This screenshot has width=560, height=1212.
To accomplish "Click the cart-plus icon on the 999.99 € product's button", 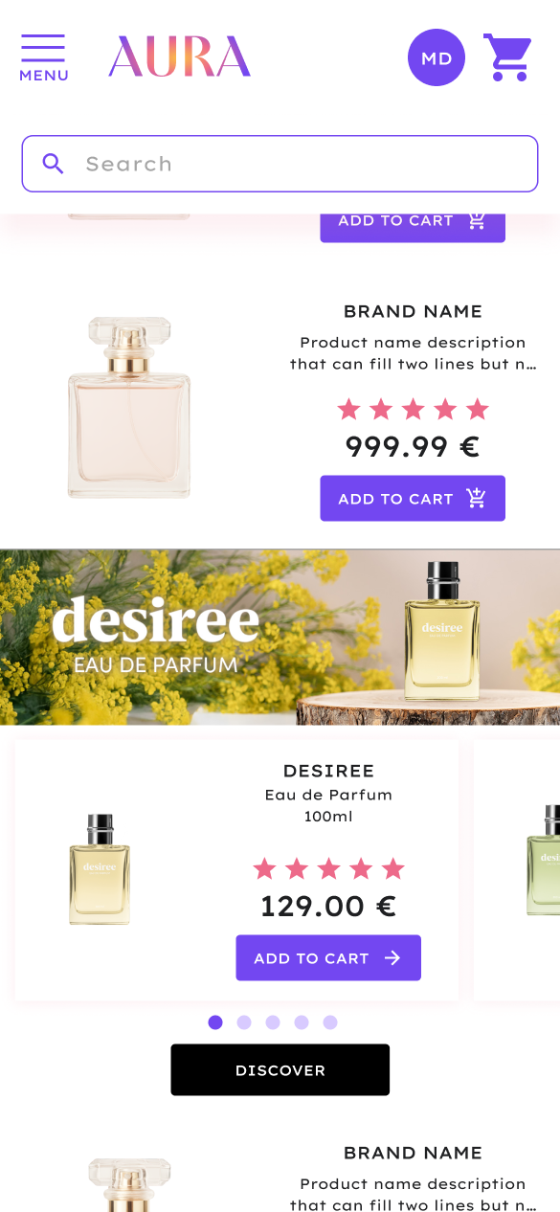I will [x=476, y=498].
